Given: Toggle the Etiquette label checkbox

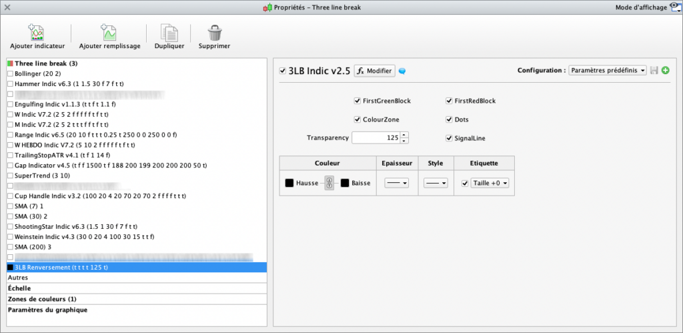Looking at the screenshot, I should 465,184.
